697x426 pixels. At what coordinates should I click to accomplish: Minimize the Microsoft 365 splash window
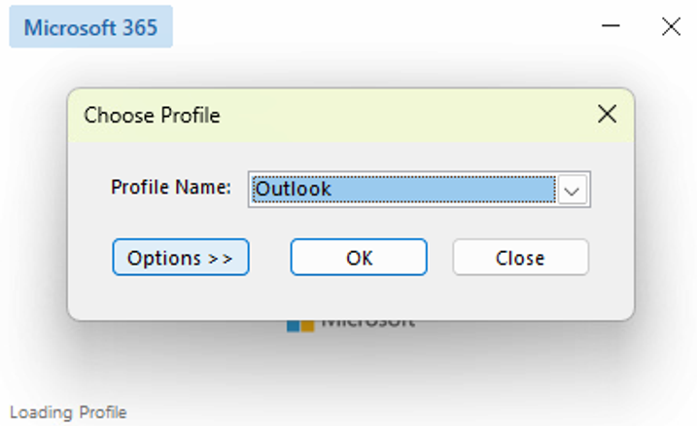(x=610, y=26)
